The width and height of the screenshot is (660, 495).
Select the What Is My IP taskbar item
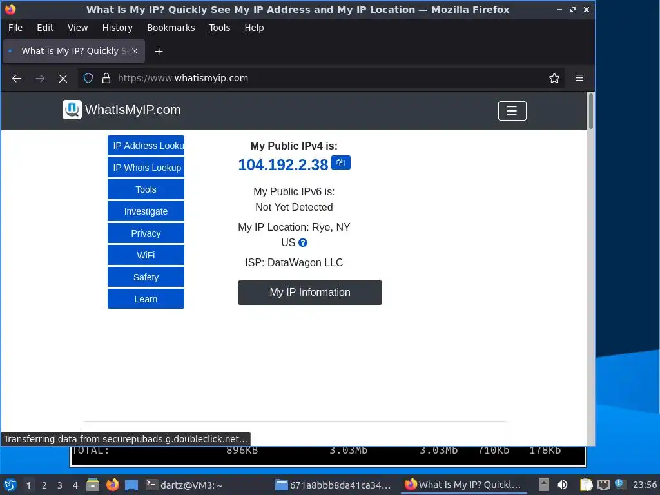click(463, 485)
